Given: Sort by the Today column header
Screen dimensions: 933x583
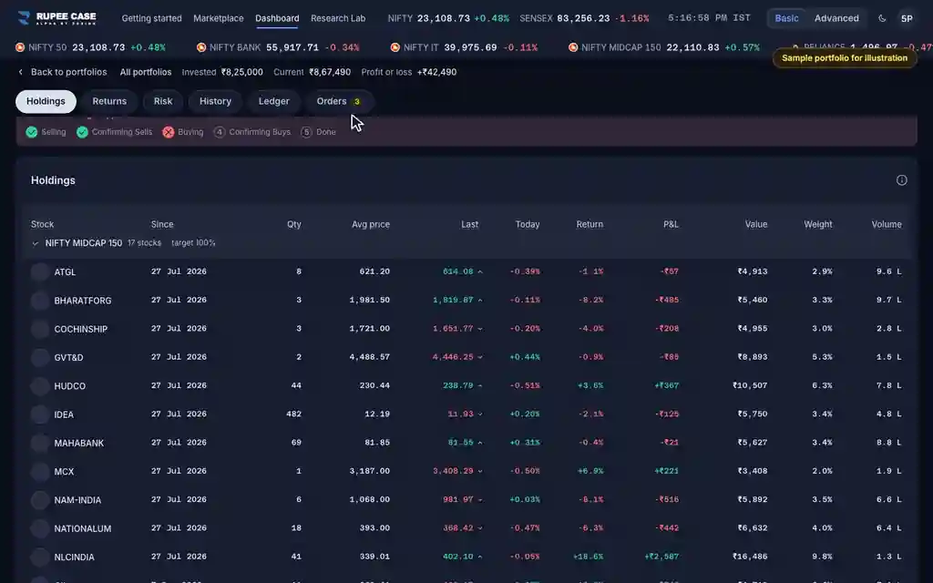Looking at the screenshot, I should pos(528,224).
